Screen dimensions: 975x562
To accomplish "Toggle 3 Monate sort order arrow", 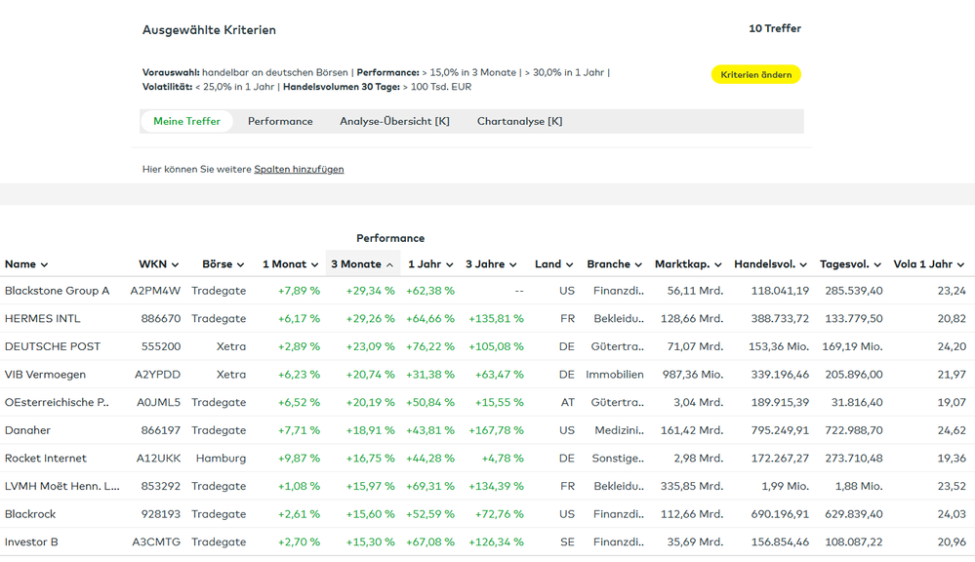I will tap(389, 264).
